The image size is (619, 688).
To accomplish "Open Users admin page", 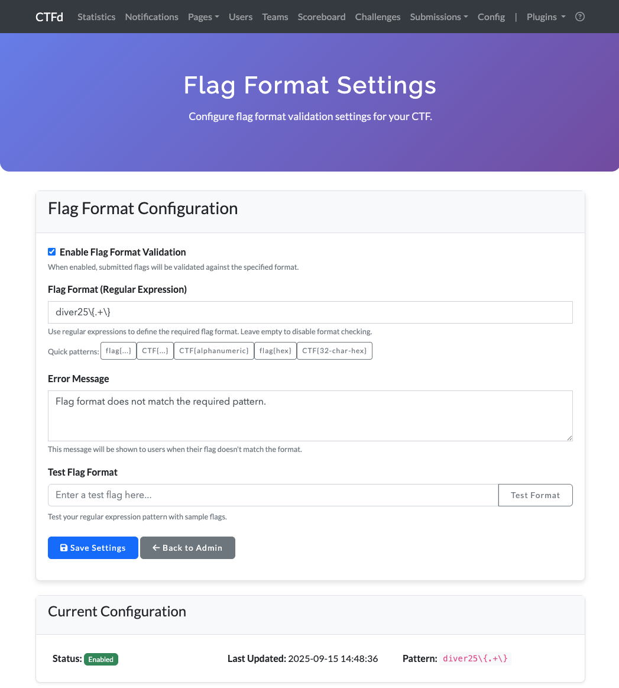I will pos(241,17).
